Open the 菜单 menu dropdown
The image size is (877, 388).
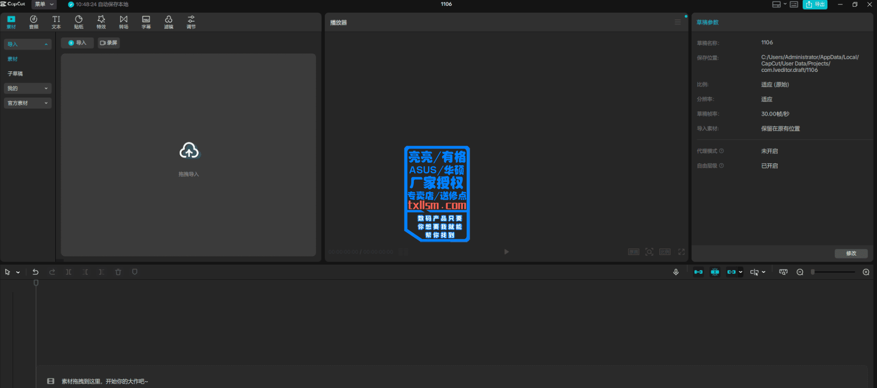(44, 4)
